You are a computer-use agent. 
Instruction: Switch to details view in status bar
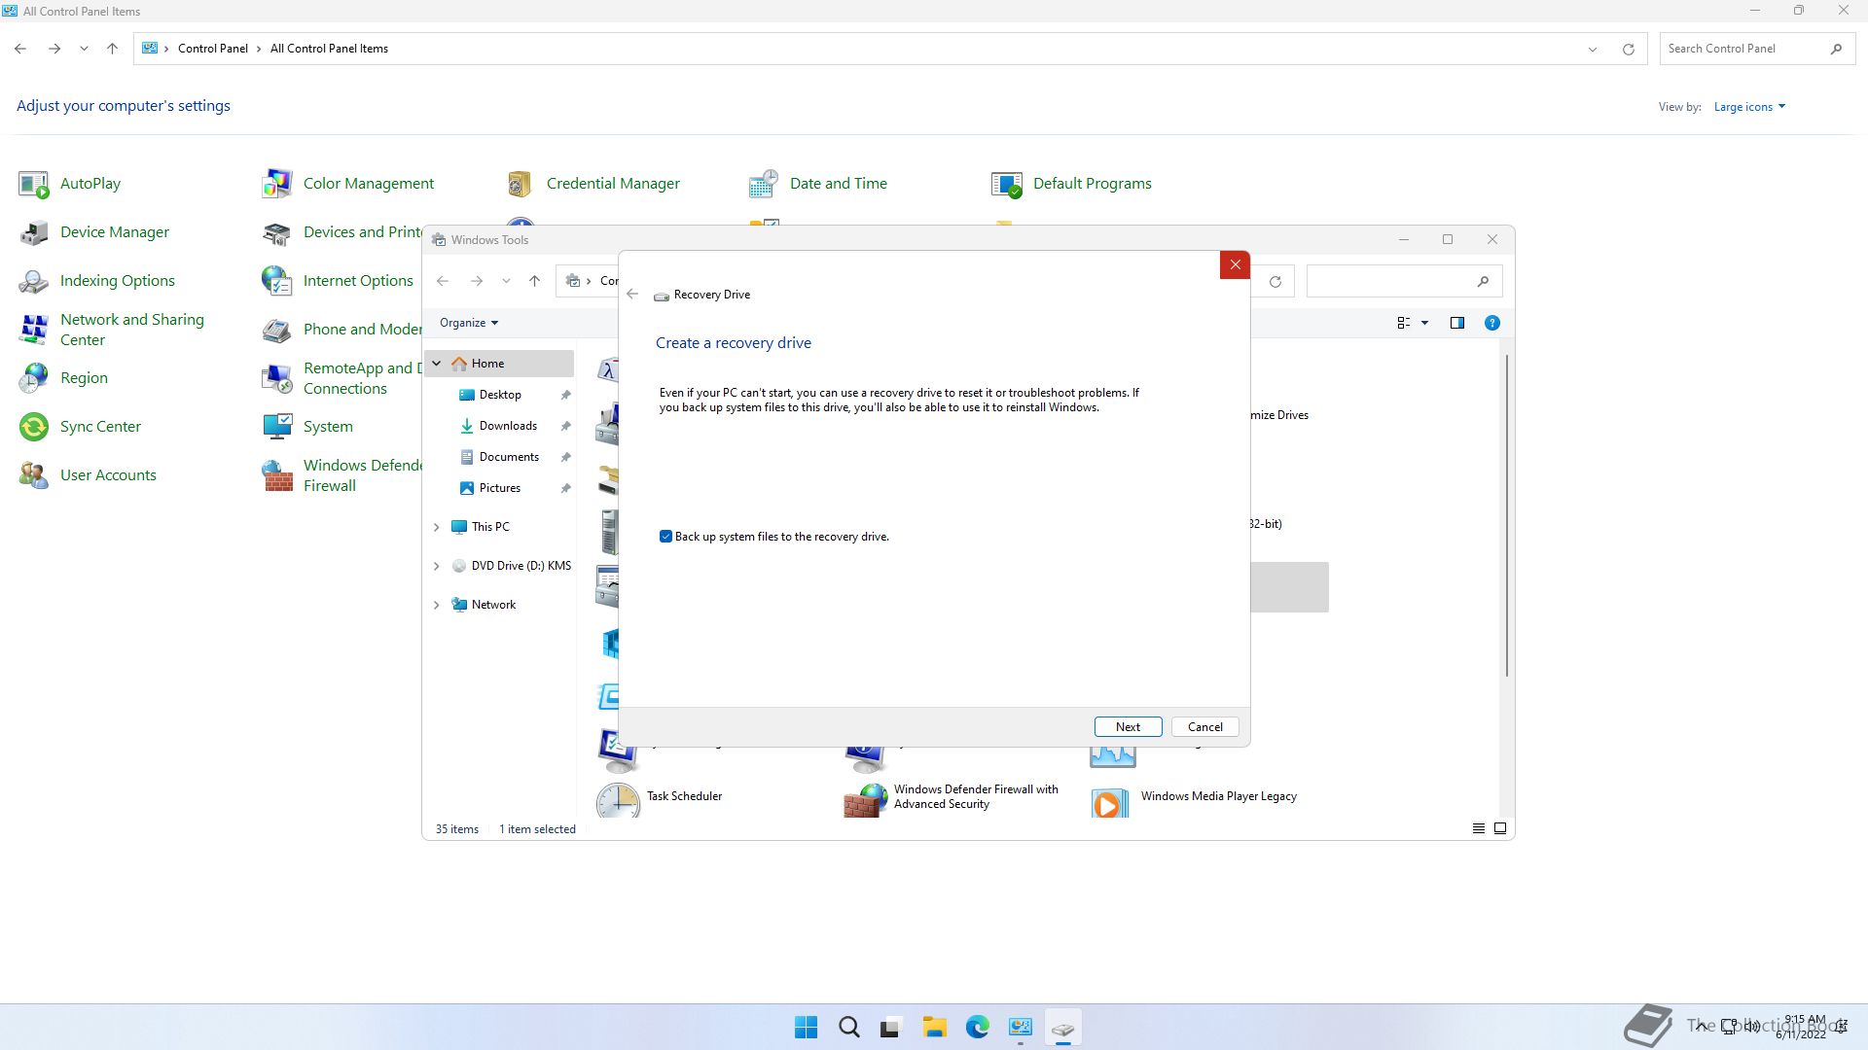point(1478,828)
